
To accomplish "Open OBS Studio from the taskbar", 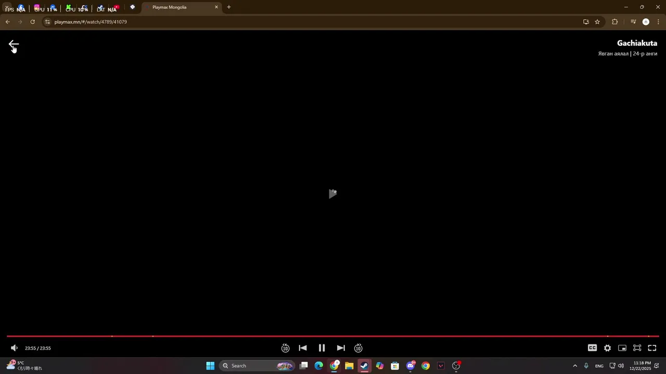I will point(456,366).
